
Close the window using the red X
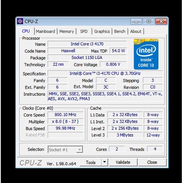(161, 21)
